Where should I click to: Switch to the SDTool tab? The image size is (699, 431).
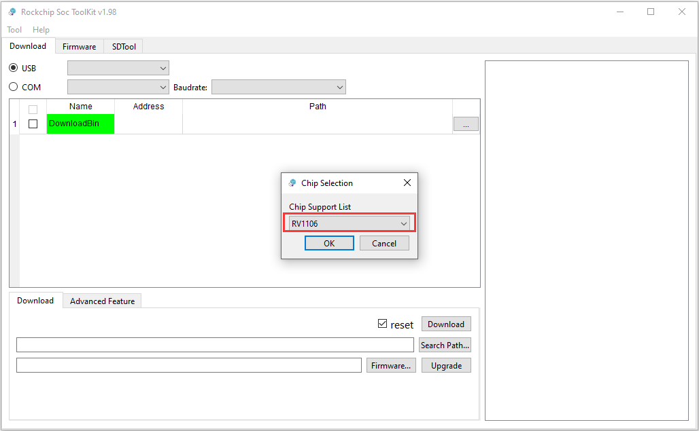123,46
